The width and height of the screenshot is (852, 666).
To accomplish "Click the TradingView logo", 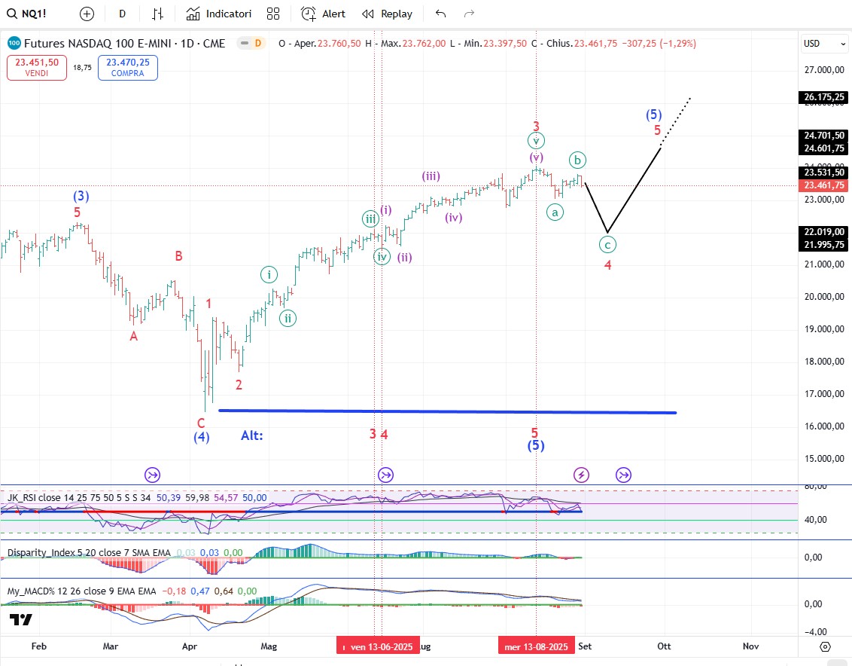I will [20, 619].
